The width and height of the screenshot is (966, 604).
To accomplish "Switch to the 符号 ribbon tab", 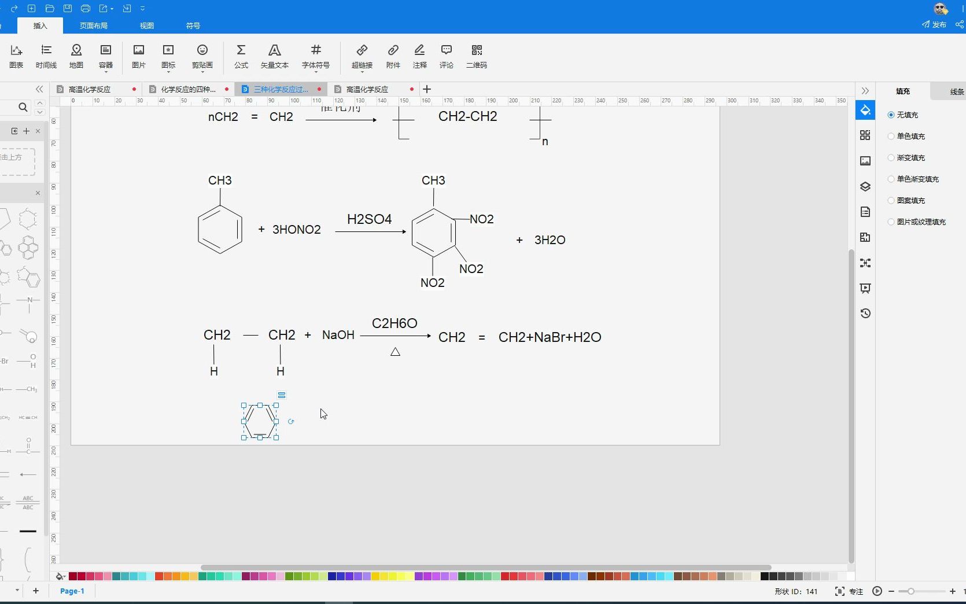I will point(193,25).
